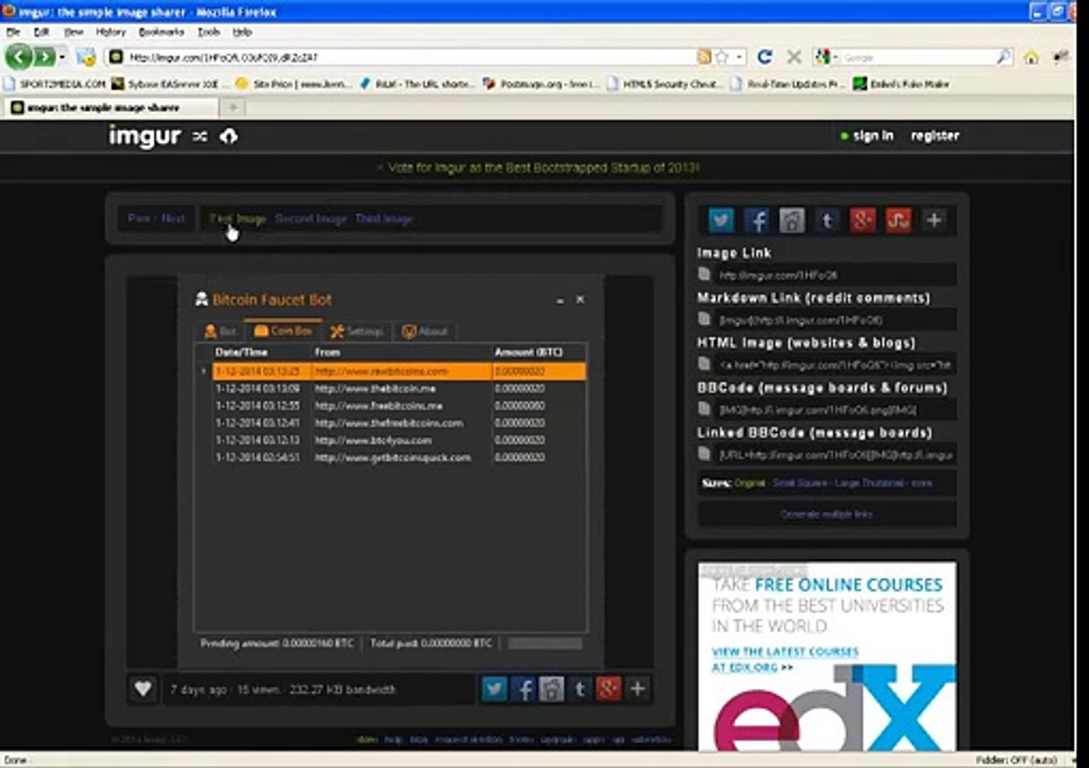This screenshot has width=1089, height=768.
Task: Click copy icon beside BBCode field
Action: tap(705, 409)
